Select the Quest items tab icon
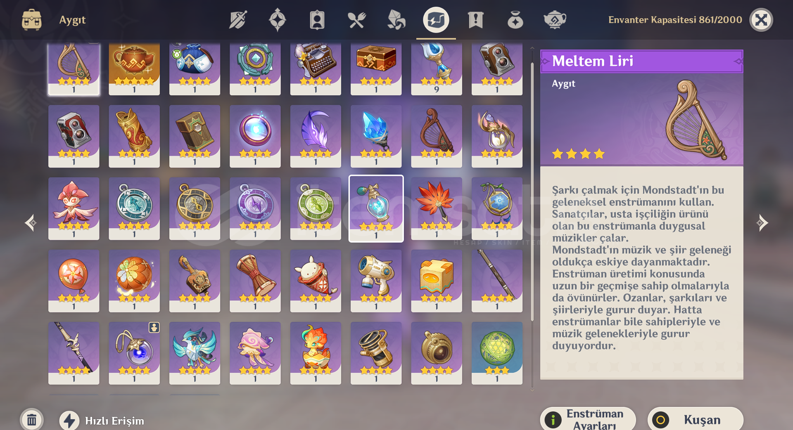 tap(476, 19)
